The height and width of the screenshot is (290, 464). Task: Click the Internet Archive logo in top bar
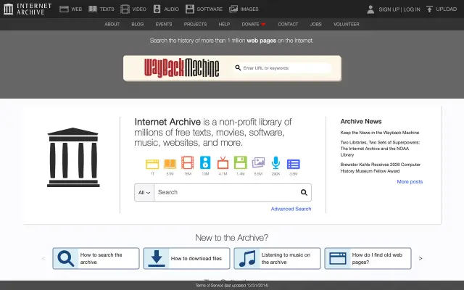[28, 9]
